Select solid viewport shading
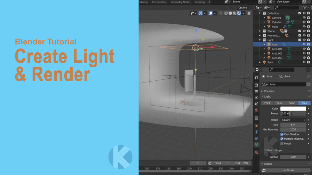This screenshot has height=175, width=312. click(231, 13)
